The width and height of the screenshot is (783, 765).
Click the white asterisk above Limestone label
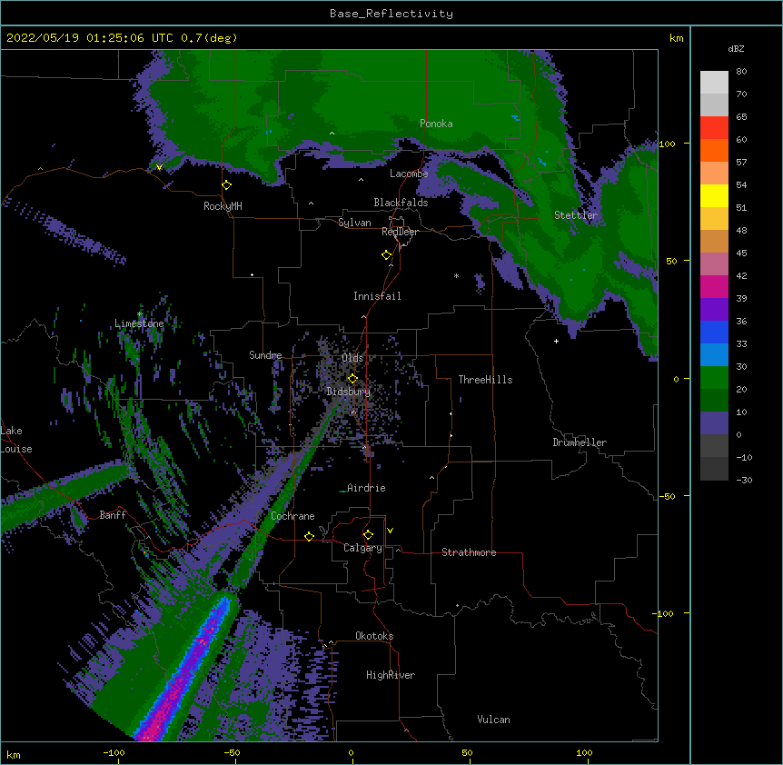pos(140,314)
